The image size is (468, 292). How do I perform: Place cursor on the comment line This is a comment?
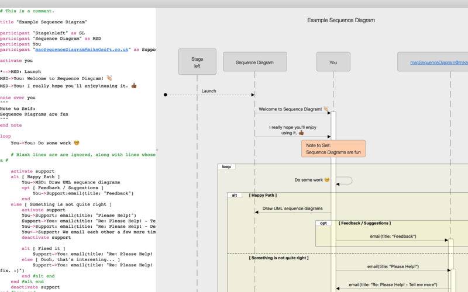pos(27,11)
